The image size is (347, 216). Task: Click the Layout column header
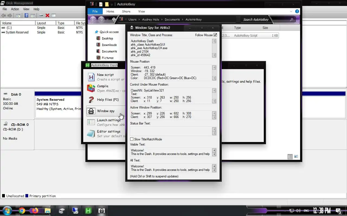[x=46, y=23]
